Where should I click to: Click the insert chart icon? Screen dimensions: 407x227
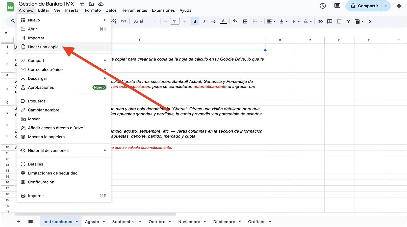[339, 21]
